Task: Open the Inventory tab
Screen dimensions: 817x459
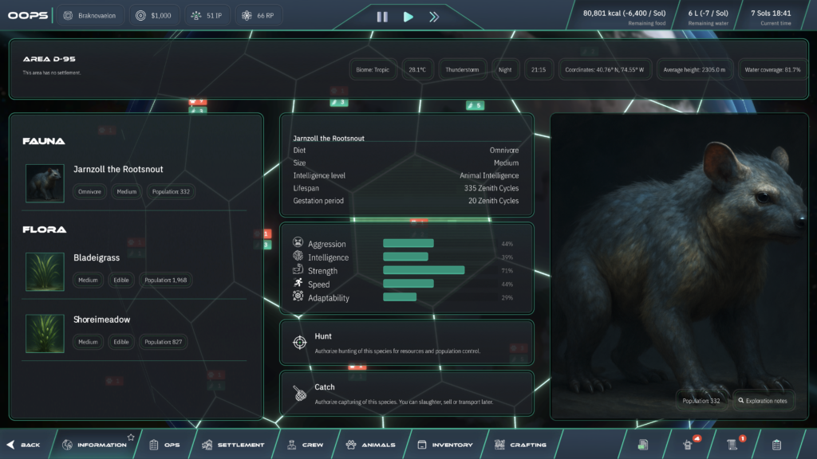Action: (445, 445)
